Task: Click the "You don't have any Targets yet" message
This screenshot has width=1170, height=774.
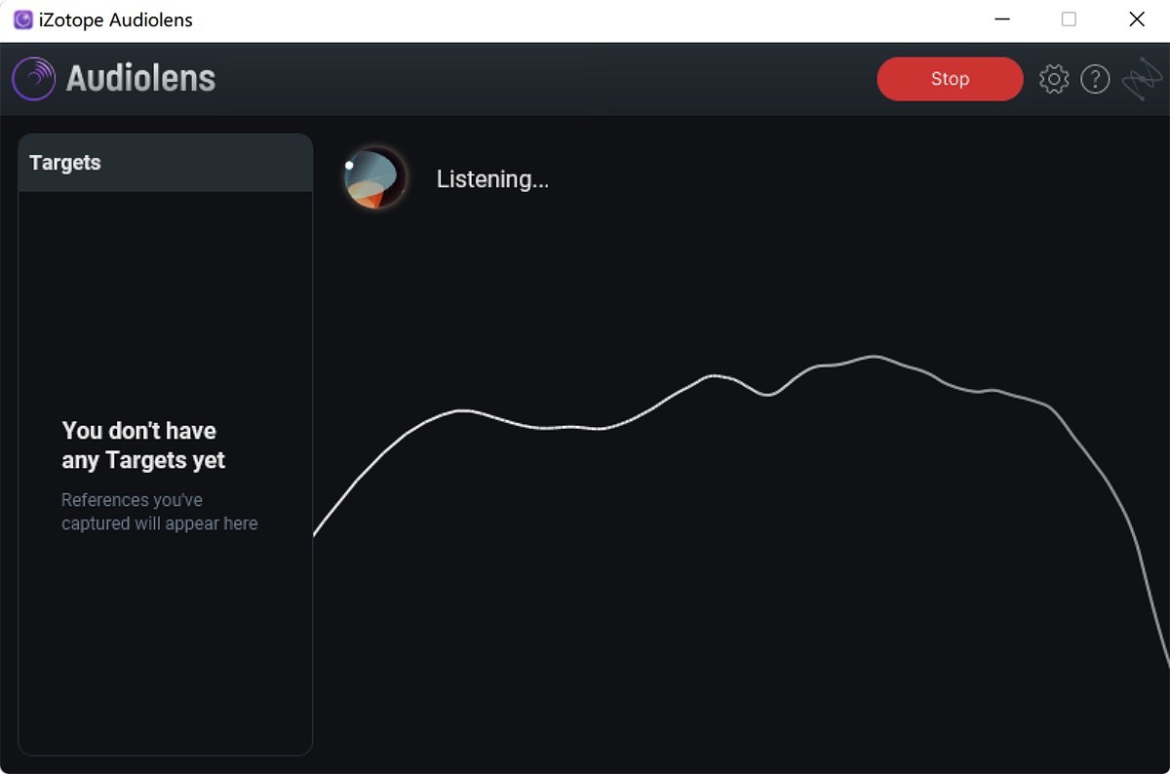Action: coord(143,445)
